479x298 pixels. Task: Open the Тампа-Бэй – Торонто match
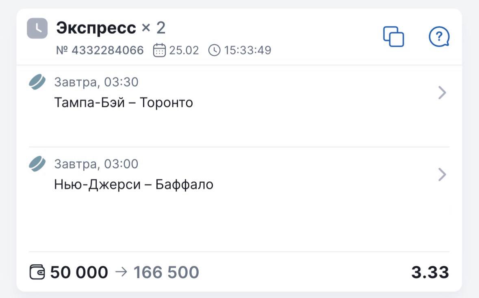point(124,103)
